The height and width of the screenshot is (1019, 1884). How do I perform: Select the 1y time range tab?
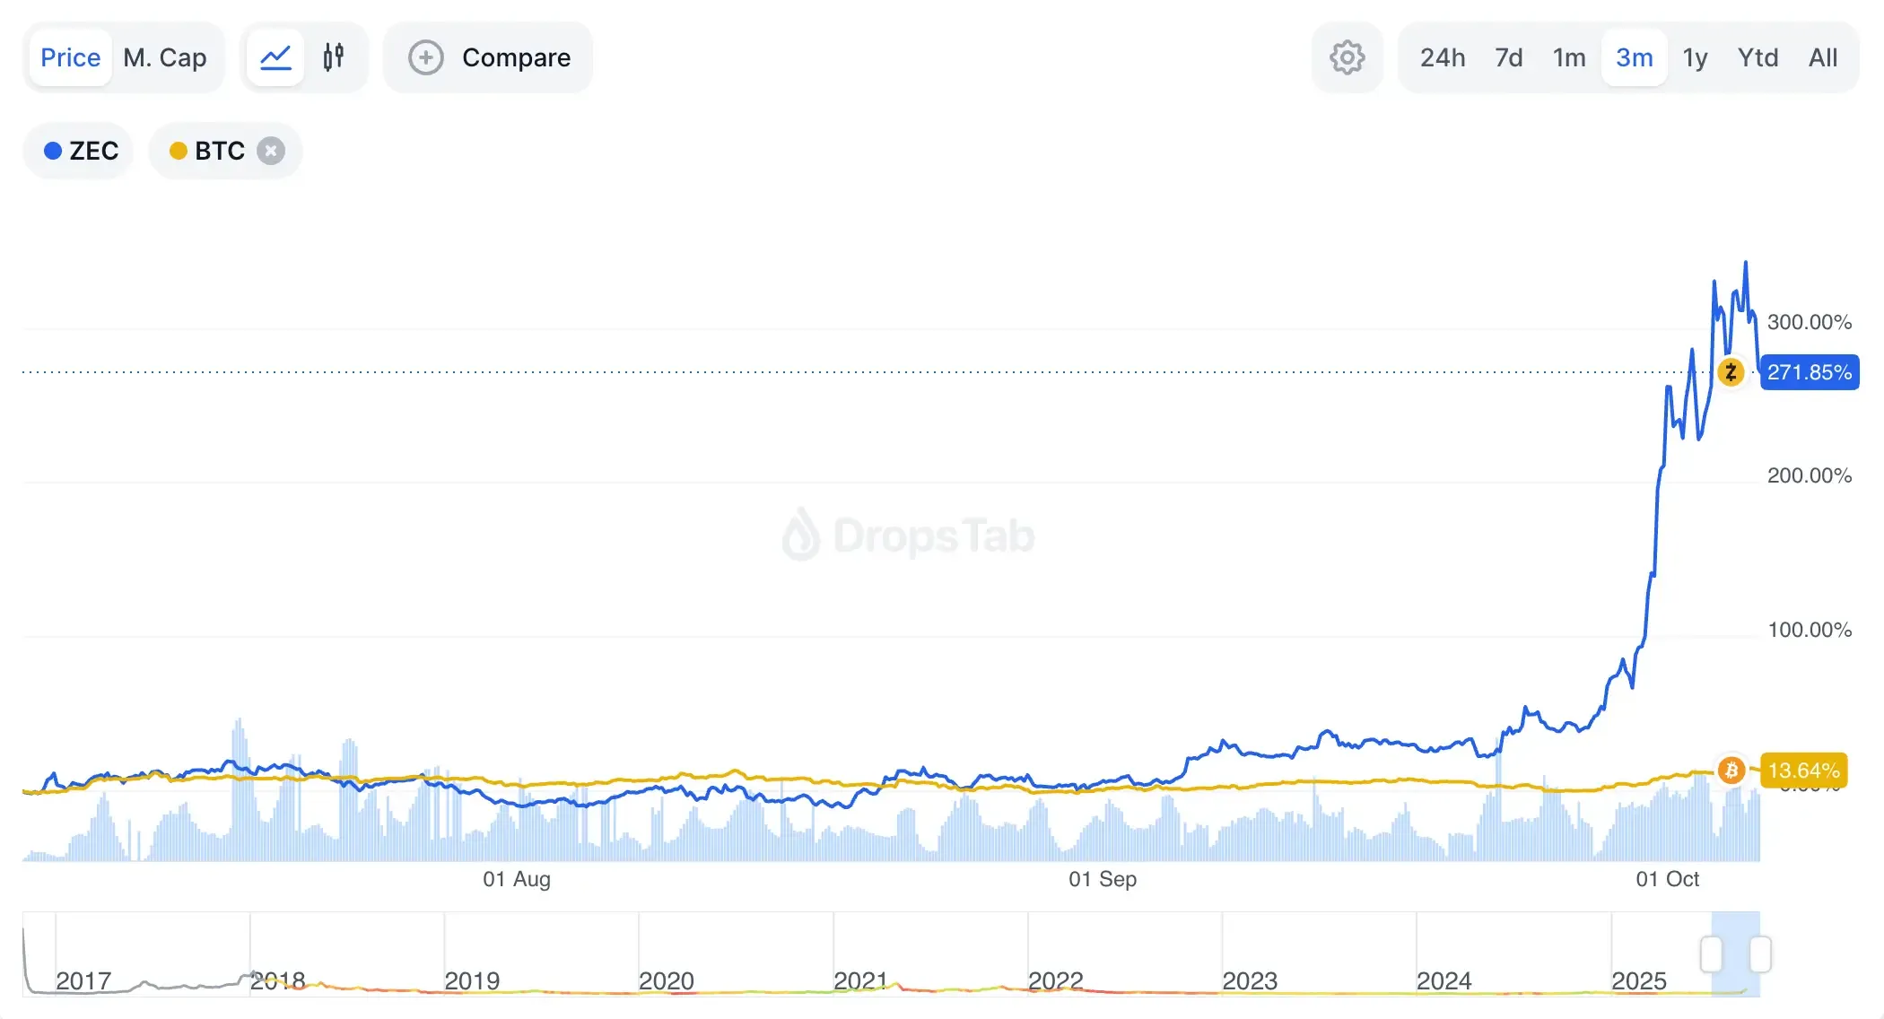1696,57
